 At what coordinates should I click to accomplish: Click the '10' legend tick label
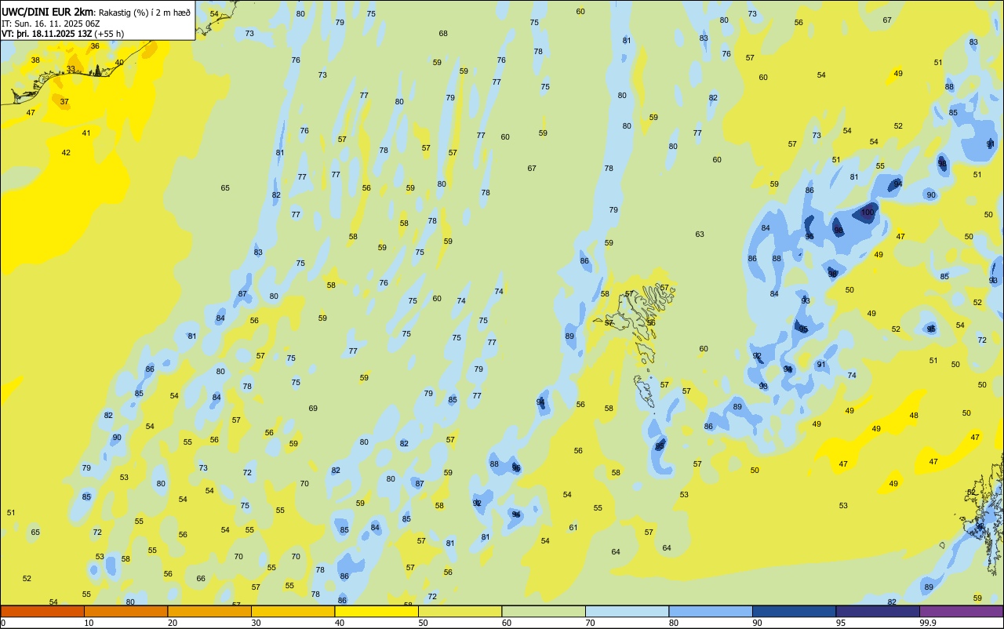click(x=89, y=623)
